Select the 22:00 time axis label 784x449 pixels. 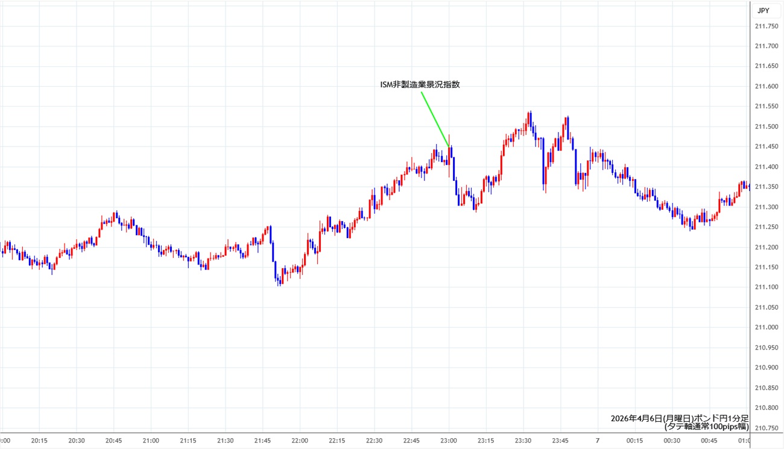coord(300,441)
